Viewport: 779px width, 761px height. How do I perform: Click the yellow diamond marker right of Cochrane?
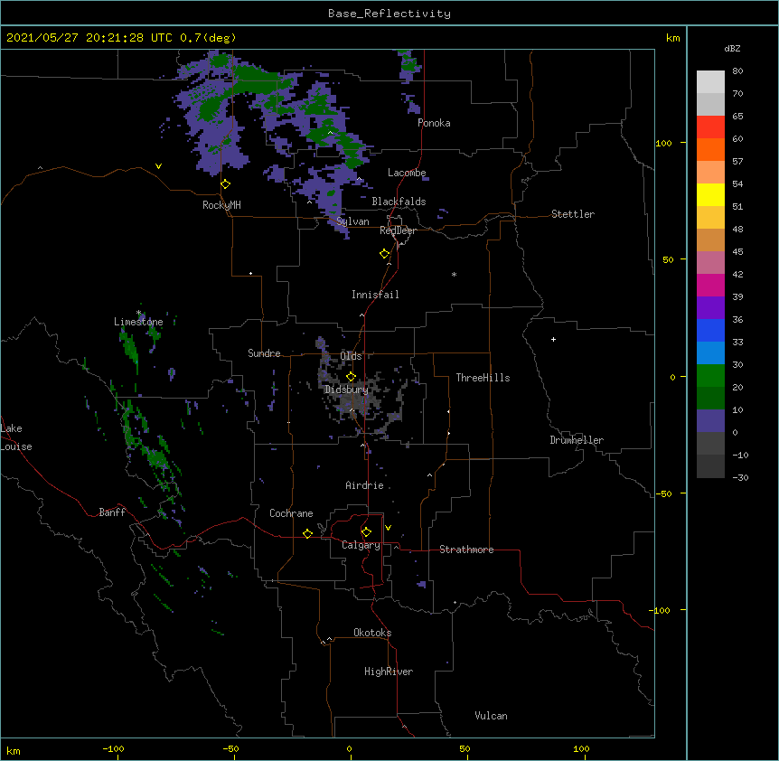[x=307, y=533]
